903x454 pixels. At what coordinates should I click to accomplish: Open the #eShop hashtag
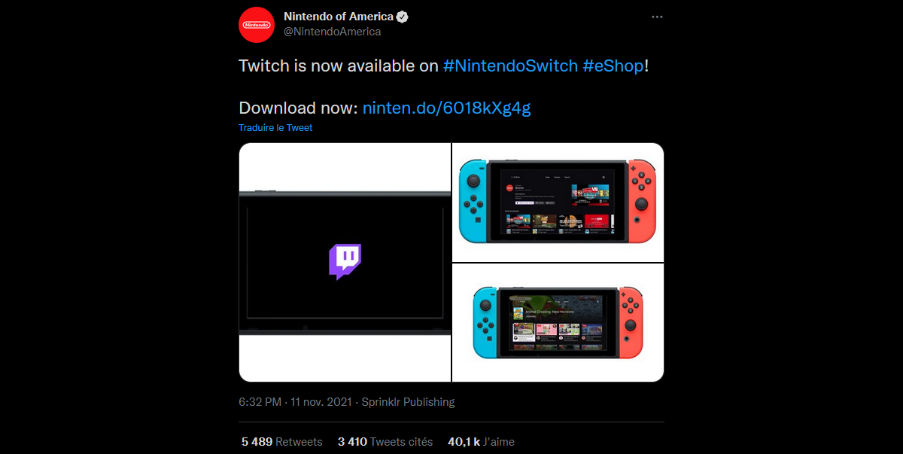point(612,66)
